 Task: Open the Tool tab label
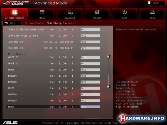[152, 18]
